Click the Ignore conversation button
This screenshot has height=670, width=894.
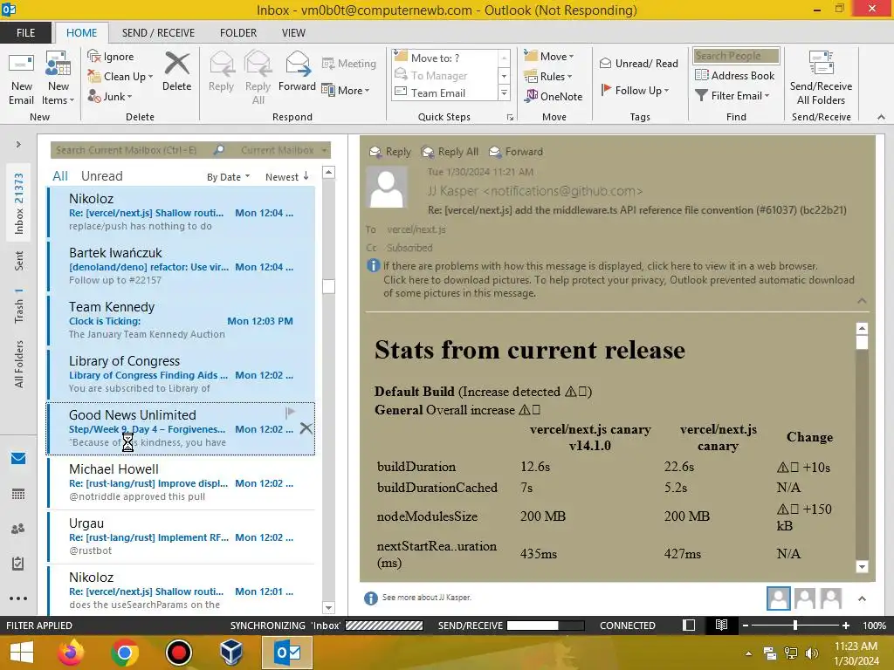(x=111, y=57)
